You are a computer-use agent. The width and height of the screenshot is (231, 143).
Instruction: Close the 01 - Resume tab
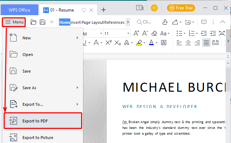91,10
